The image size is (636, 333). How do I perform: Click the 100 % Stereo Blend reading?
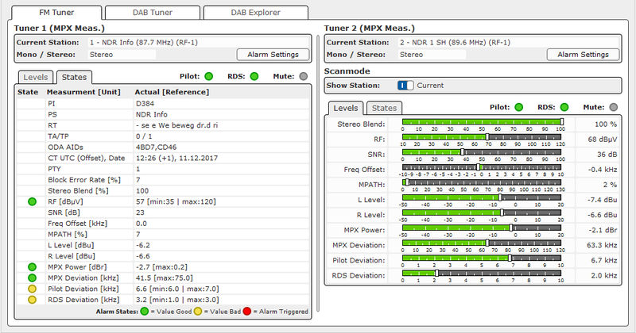coord(606,124)
